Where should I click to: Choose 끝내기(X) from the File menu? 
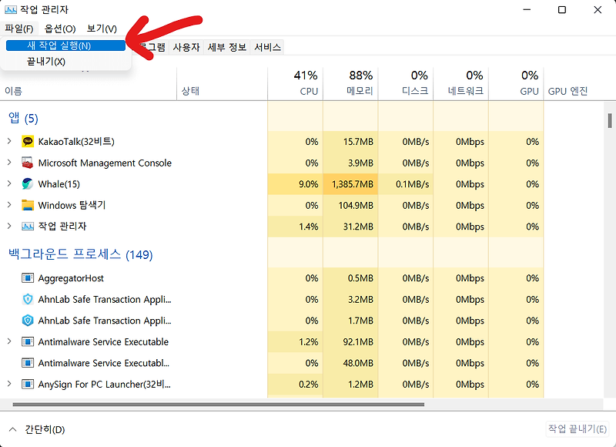click(65, 62)
